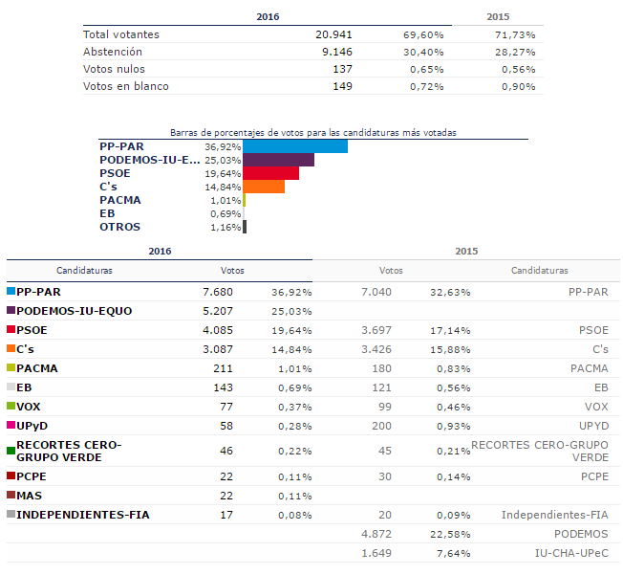The width and height of the screenshot is (623, 575).
Task: Select the 2015 header above Candidaturas table
Action: point(466,251)
